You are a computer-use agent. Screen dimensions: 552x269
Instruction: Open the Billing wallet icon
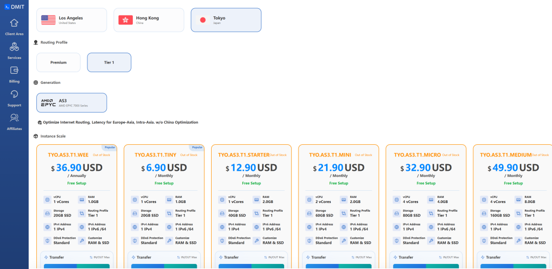point(14,70)
